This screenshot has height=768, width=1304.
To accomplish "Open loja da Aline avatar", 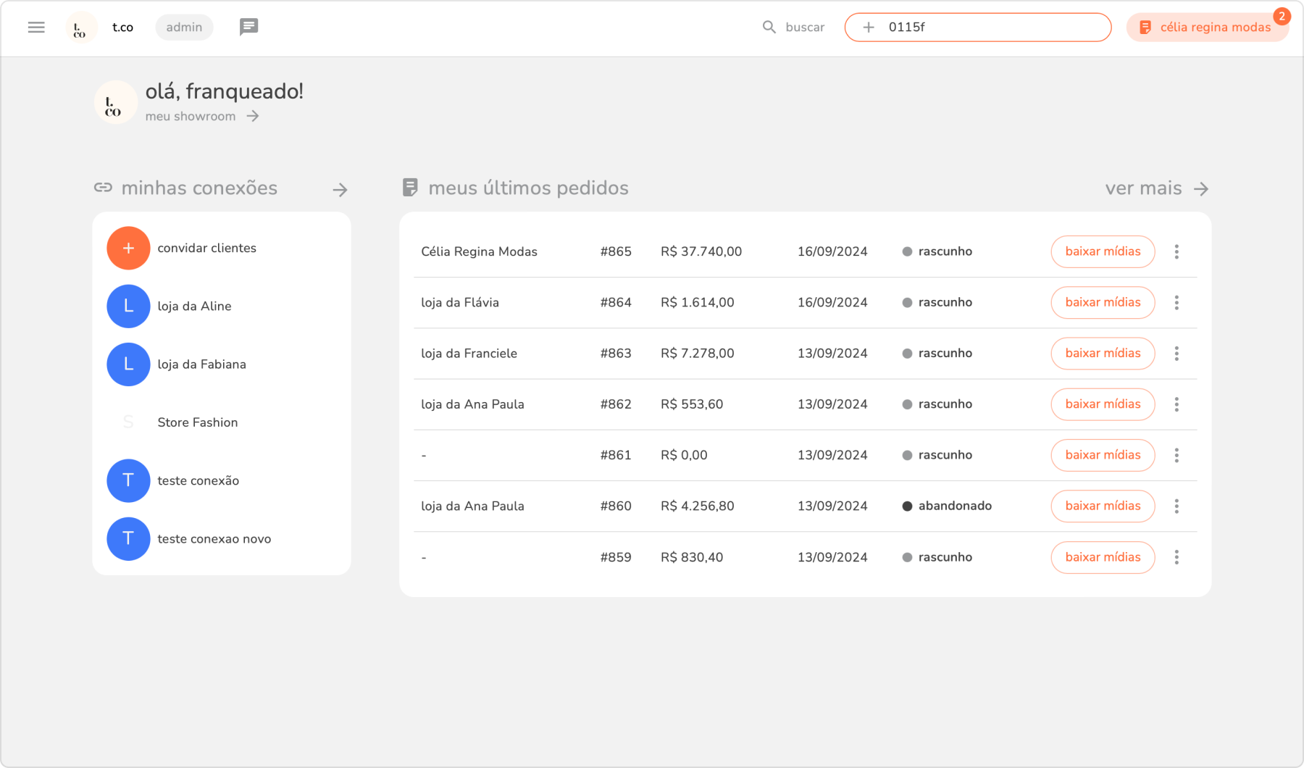I will point(128,306).
